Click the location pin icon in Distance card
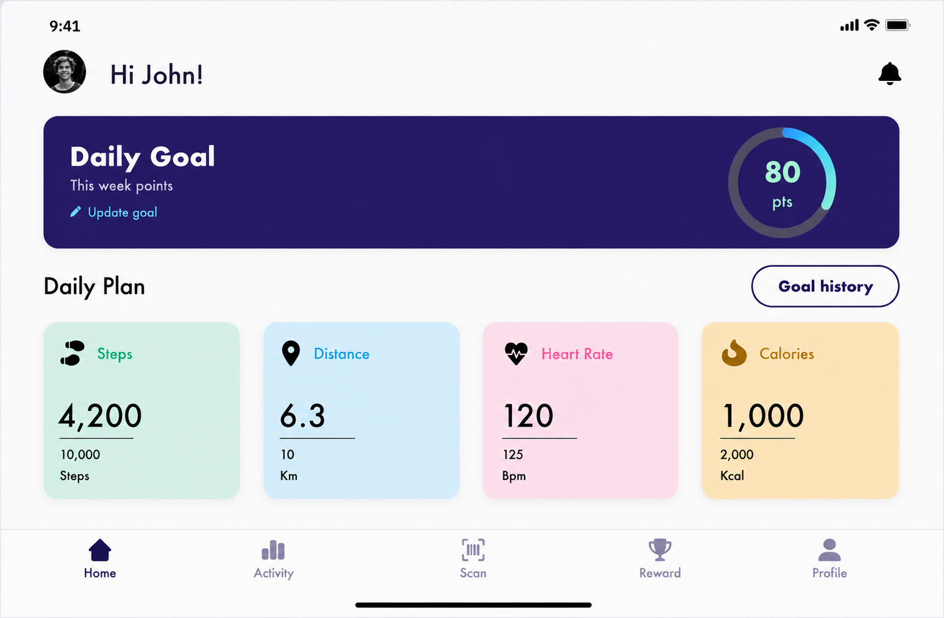Screen dimensions: 944x618 [291, 353]
